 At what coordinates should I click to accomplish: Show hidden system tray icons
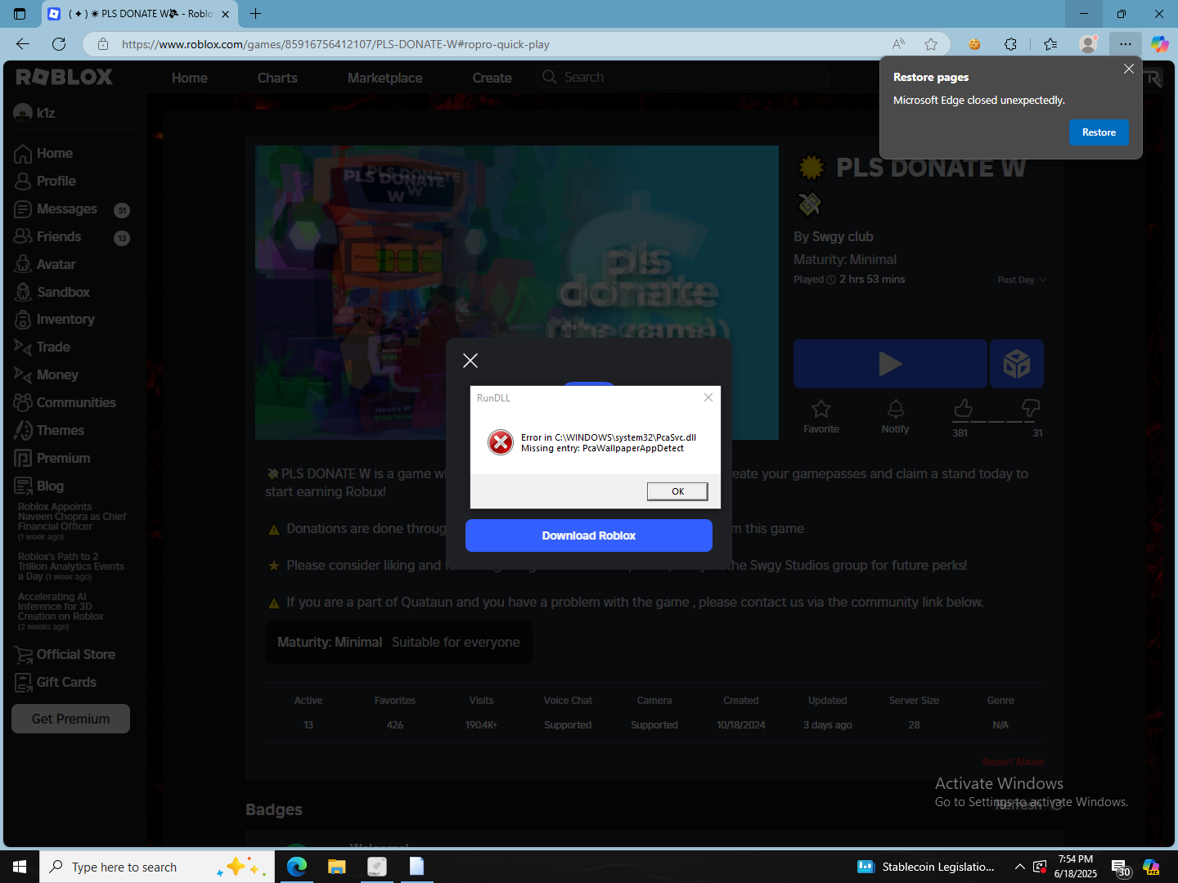pos(1019,867)
